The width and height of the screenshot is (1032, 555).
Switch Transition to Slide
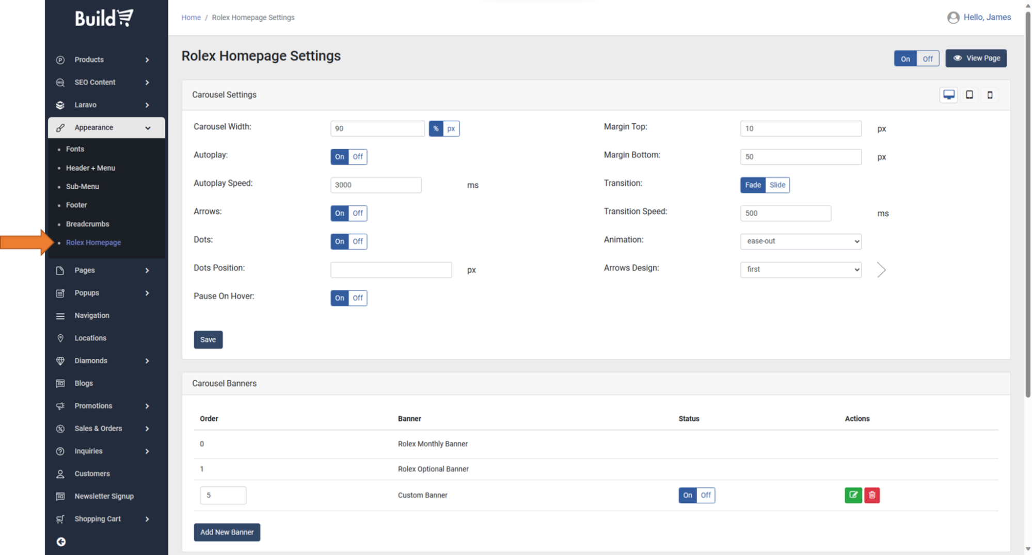point(777,185)
